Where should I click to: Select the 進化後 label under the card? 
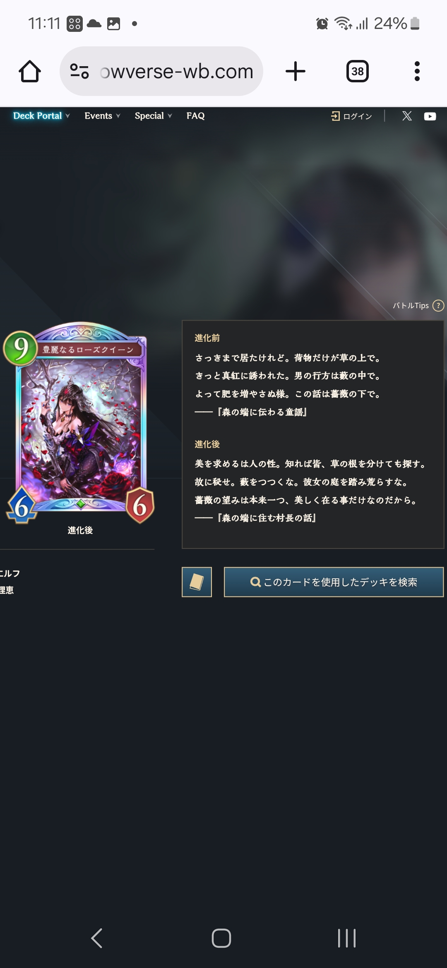80,530
